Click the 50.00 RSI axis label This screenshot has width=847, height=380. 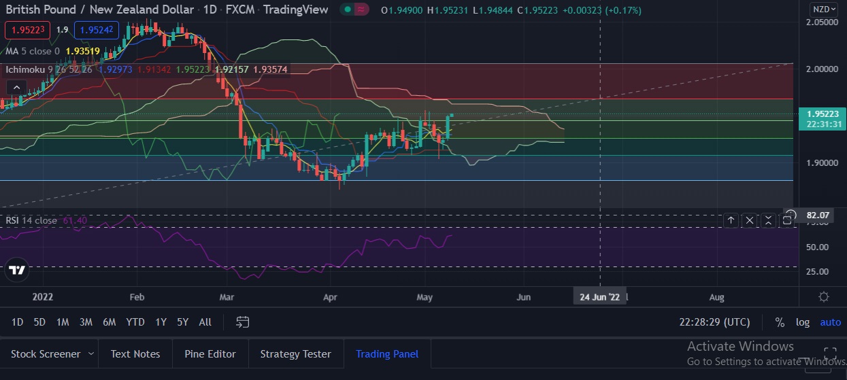pos(817,247)
